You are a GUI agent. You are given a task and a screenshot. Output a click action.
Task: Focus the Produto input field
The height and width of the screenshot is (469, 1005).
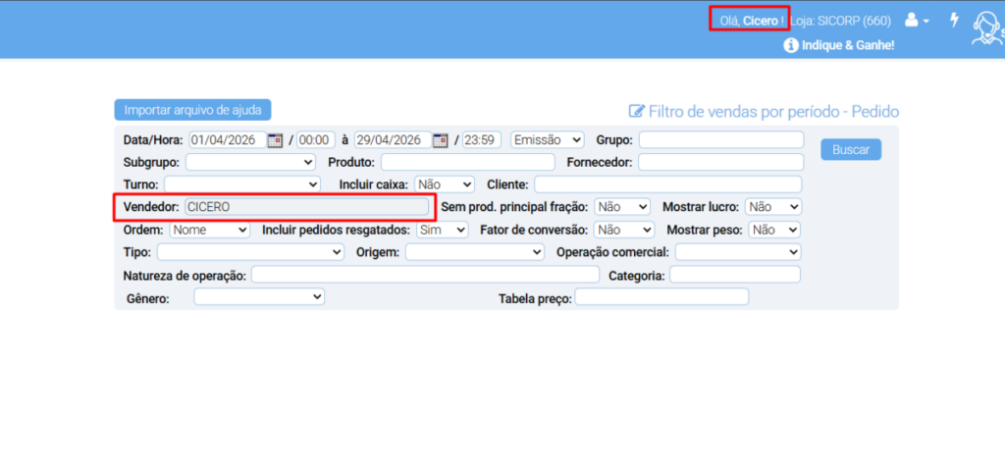point(468,162)
